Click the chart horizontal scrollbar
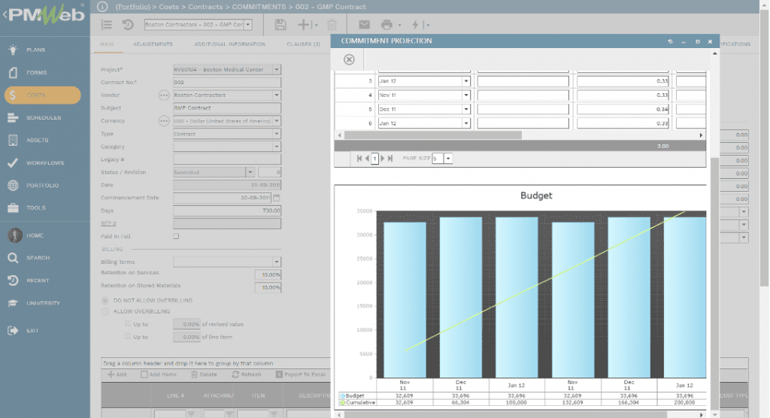This screenshot has height=418, width=770. click(x=505, y=415)
